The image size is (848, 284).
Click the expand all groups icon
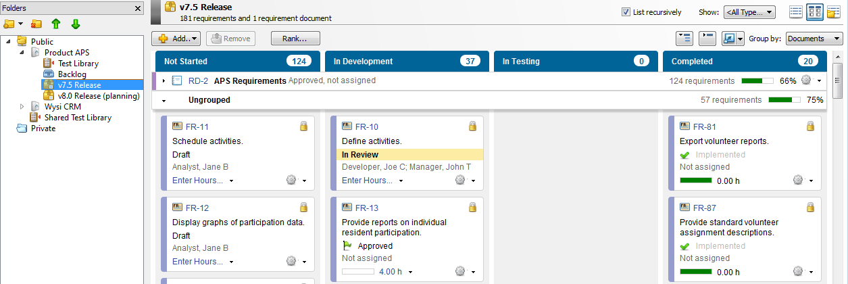684,39
